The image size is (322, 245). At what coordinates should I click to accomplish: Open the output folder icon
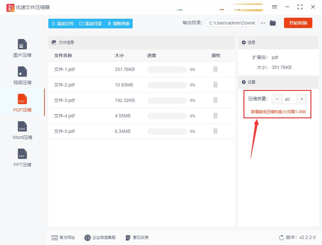pos(273,23)
